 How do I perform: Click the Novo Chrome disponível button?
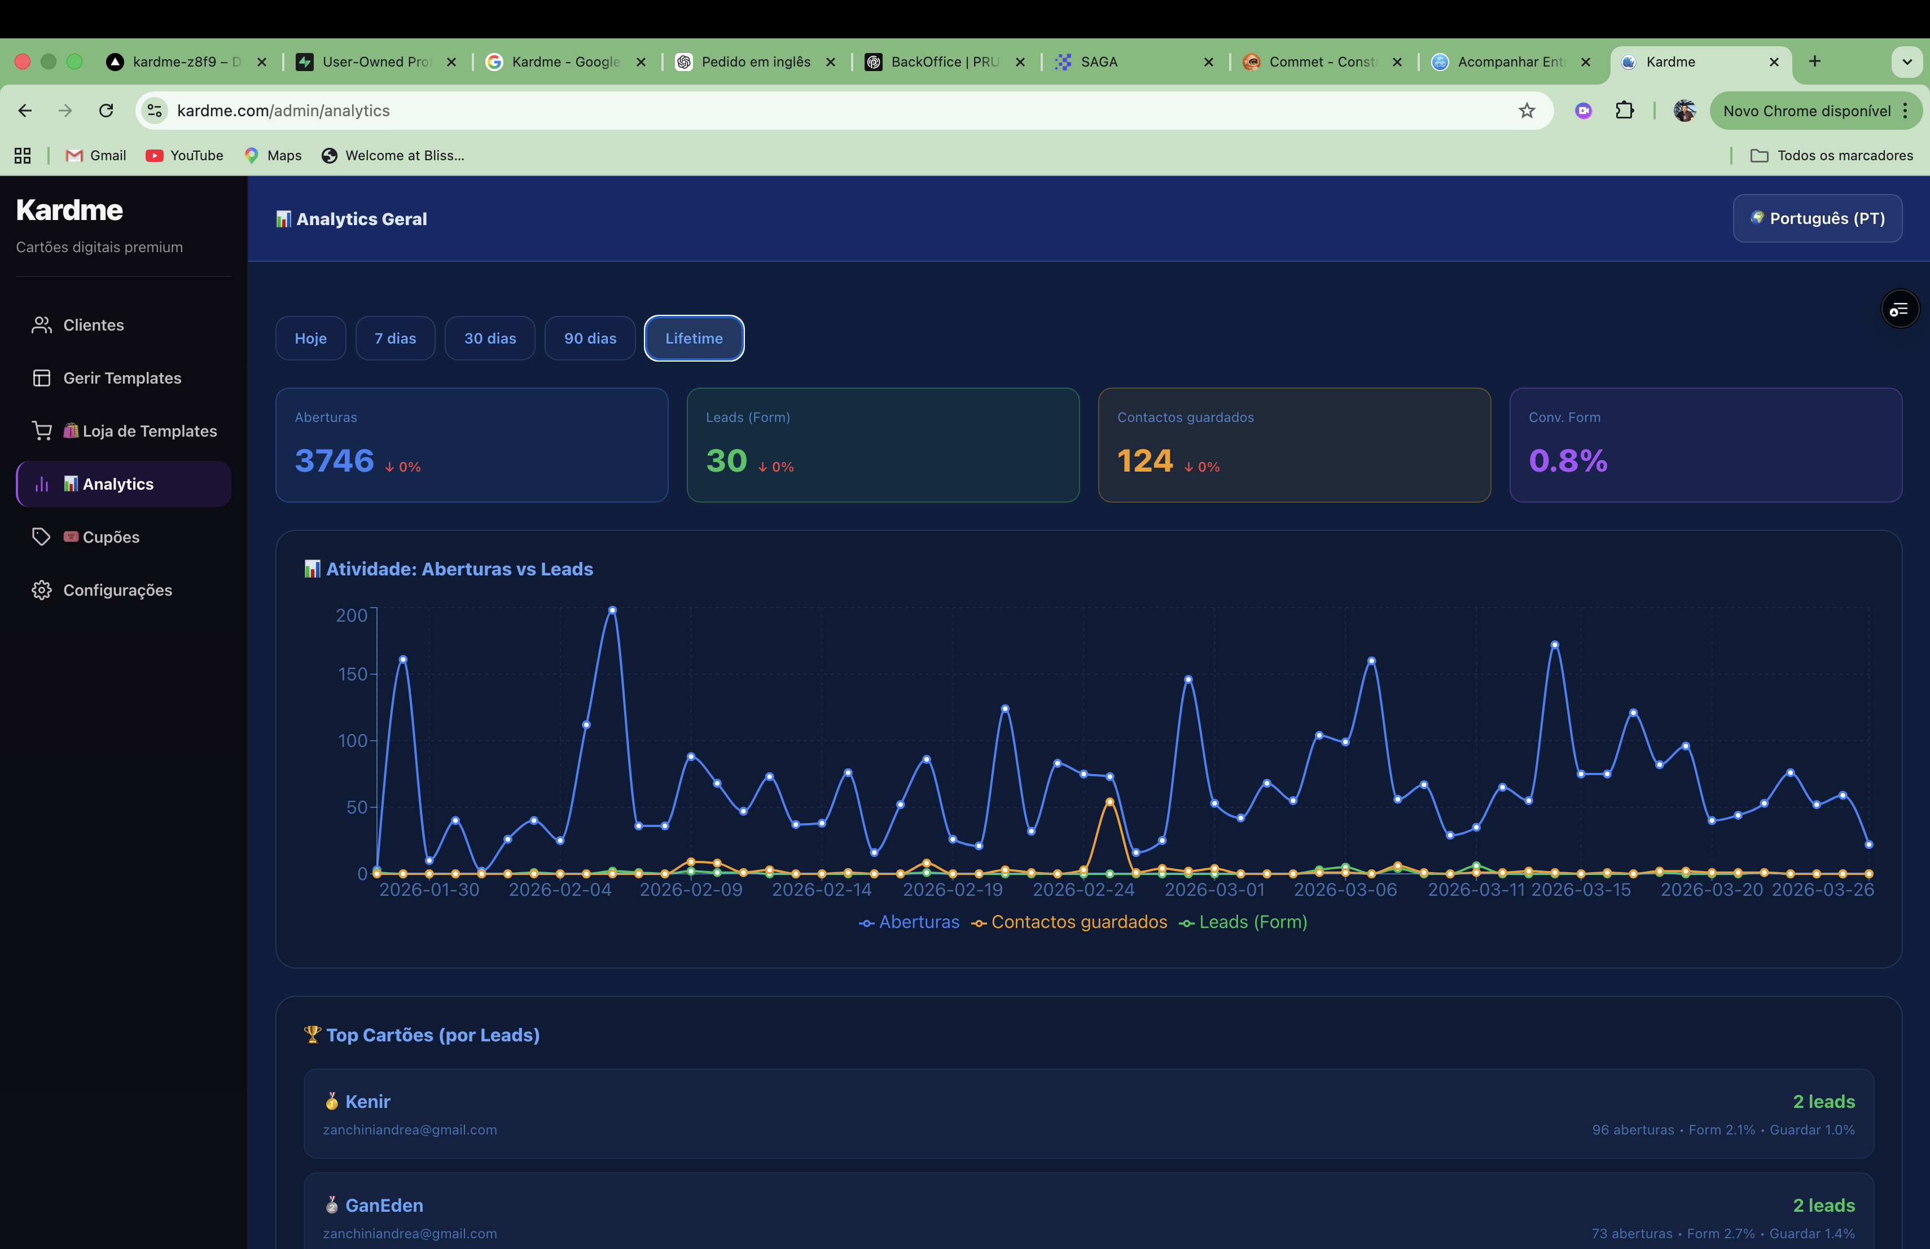click(x=1806, y=111)
